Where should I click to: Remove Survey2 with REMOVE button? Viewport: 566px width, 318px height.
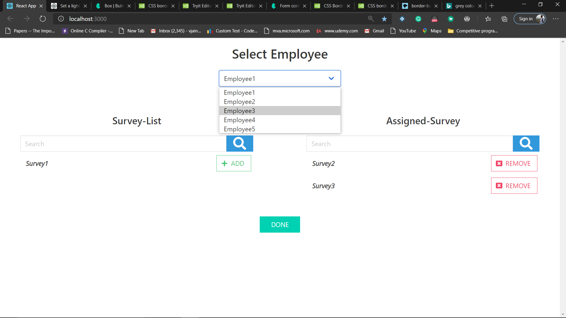coord(514,163)
